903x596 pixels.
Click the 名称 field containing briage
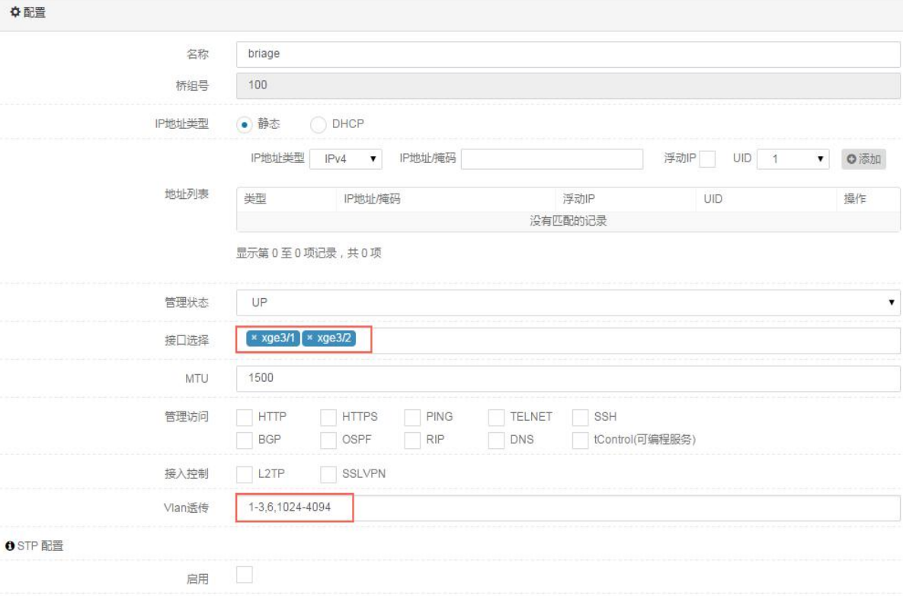568,54
